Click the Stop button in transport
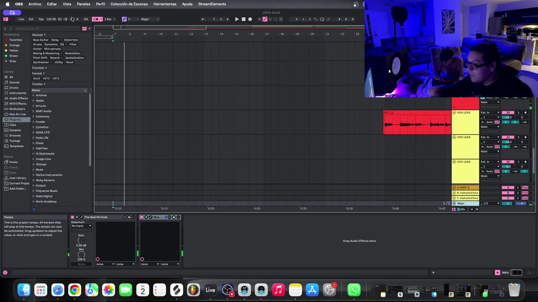Image resolution: width=538 pixels, height=302 pixels. 243,19
